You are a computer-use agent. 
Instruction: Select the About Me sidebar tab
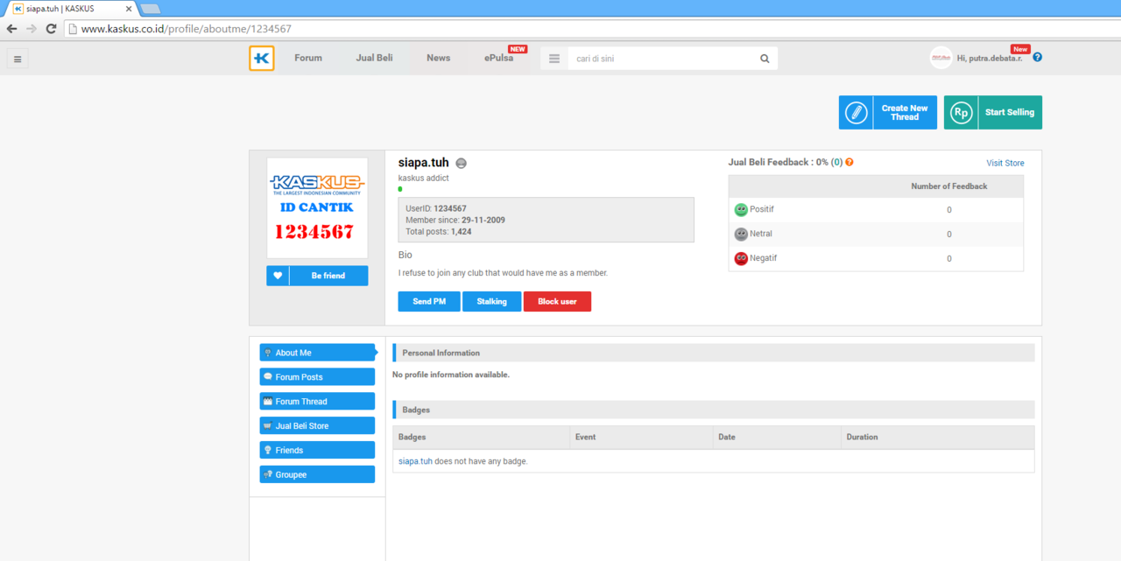tap(317, 353)
